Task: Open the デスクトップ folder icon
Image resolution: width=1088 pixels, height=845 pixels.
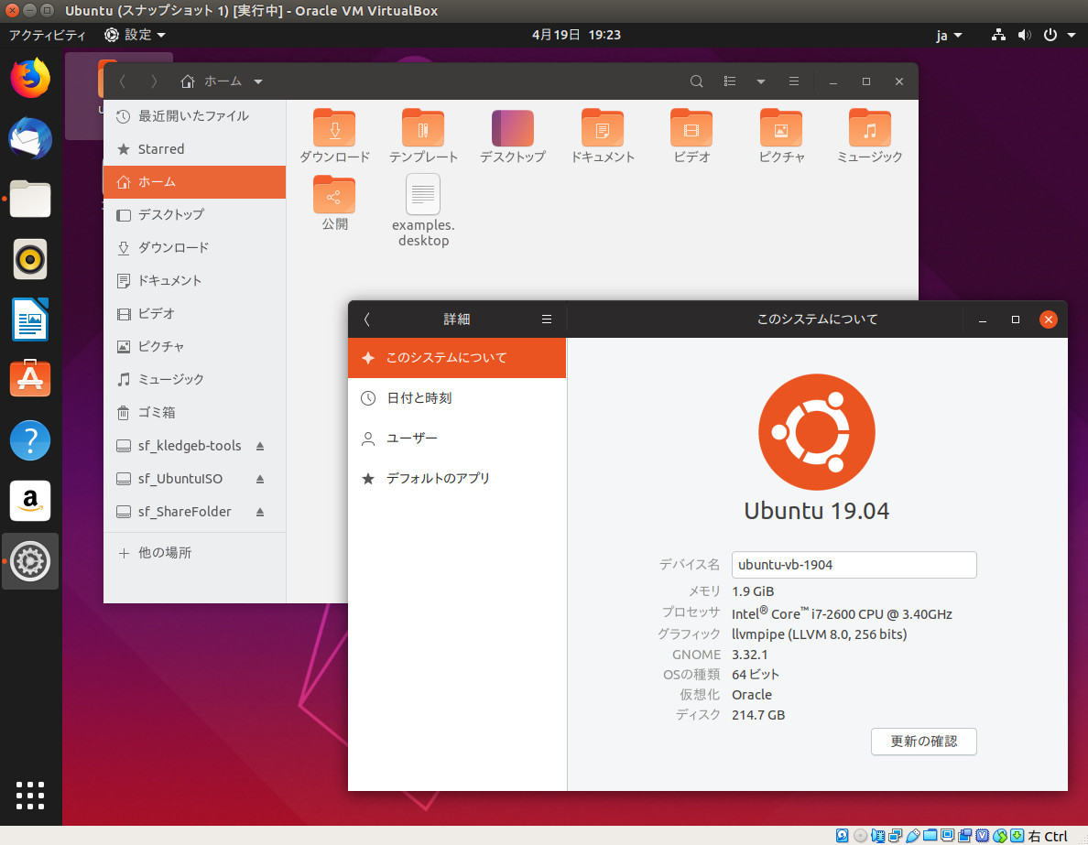Action: [513, 127]
